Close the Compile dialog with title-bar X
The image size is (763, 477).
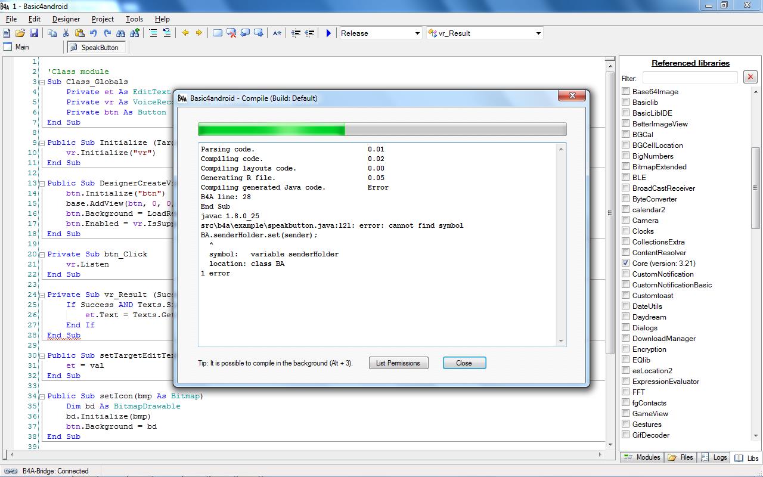click(572, 96)
